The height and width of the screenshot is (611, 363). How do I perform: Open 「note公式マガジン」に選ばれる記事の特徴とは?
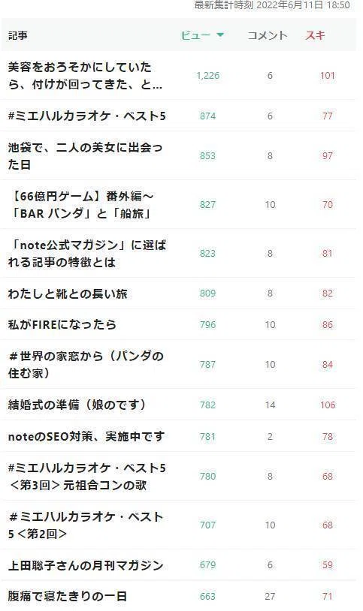[x=87, y=253]
